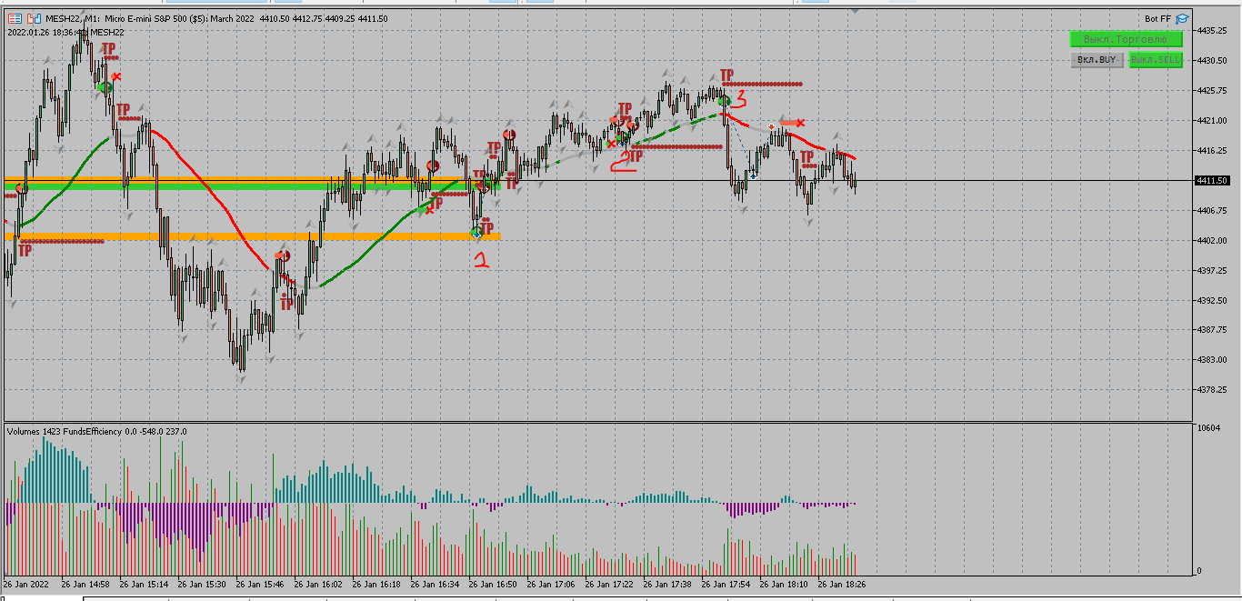Viewport: 1242px width, 601px height.
Task: Click the 4416.25 price axis label
Action: [x=1214, y=150]
